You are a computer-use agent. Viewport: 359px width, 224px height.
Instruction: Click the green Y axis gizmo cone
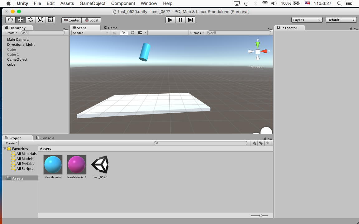(x=258, y=44)
